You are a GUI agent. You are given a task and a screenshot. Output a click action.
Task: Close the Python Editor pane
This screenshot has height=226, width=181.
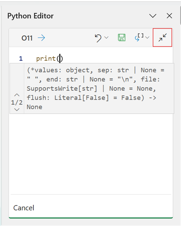tap(169, 16)
